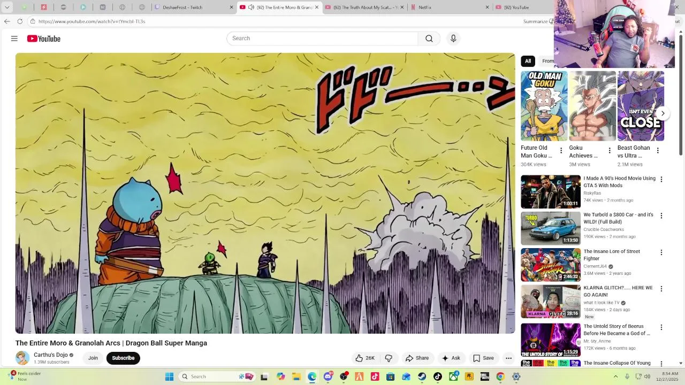Close the Netflix tab

(x=487, y=7)
